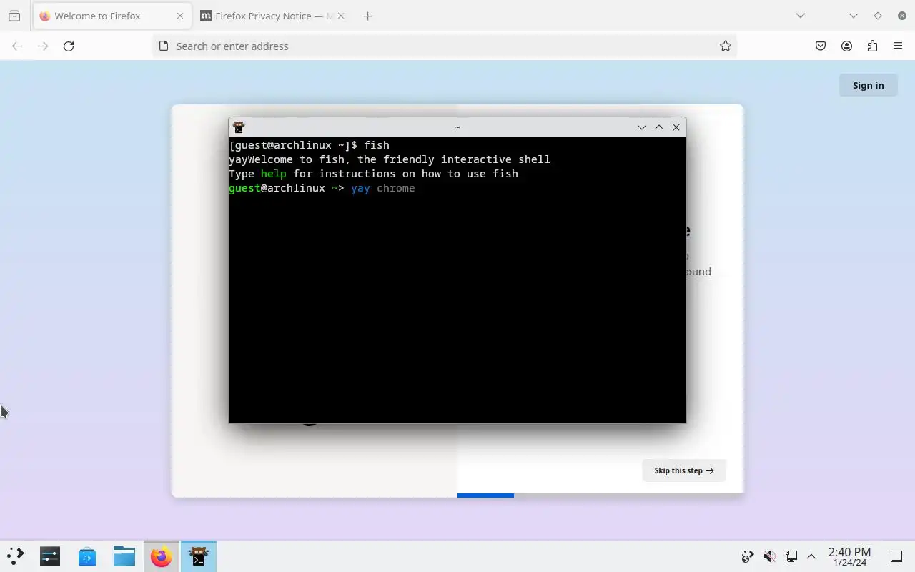Go back to the previous page

pyautogui.click(x=17, y=46)
